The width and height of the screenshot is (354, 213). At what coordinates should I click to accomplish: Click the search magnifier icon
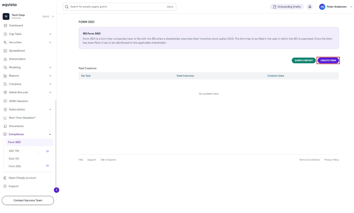point(67,7)
